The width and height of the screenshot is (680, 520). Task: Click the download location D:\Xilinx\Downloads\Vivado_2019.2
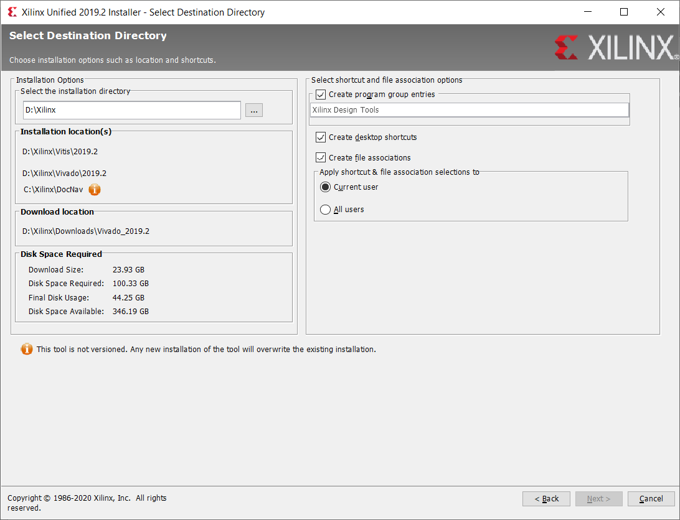tap(86, 231)
